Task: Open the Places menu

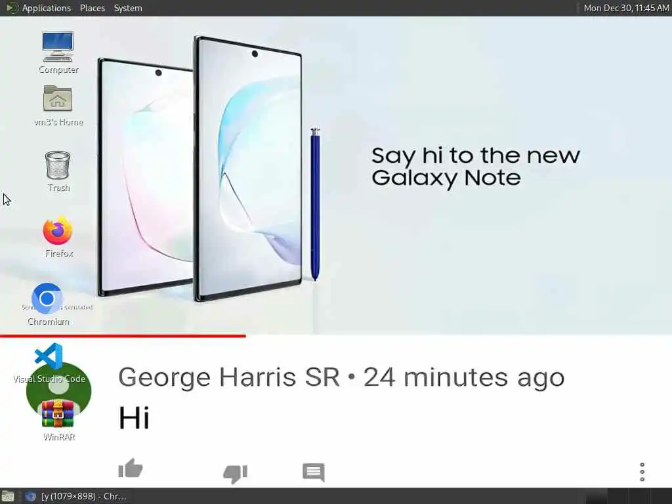Action: pos(93,8)
